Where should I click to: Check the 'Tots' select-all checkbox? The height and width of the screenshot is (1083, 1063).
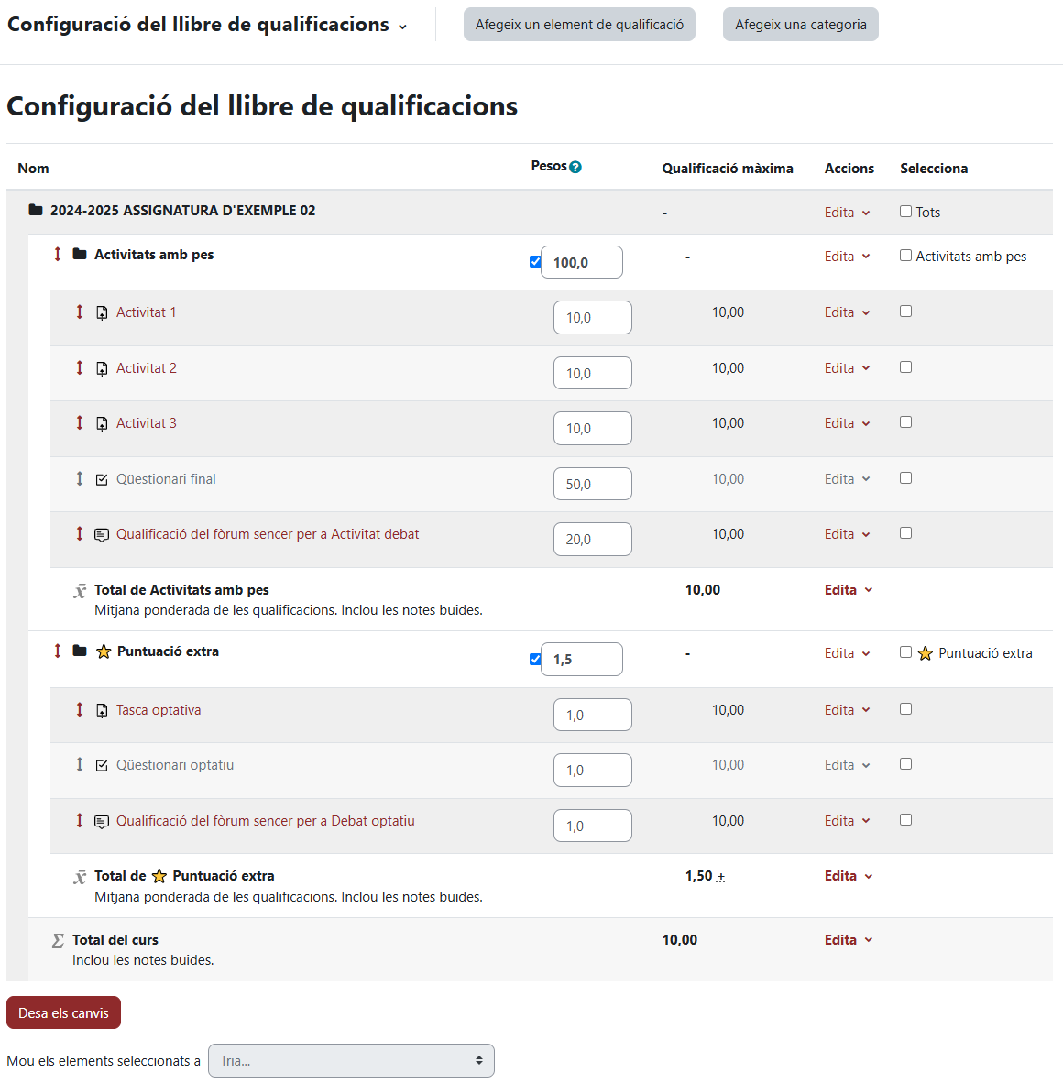(x=906, y=212)
